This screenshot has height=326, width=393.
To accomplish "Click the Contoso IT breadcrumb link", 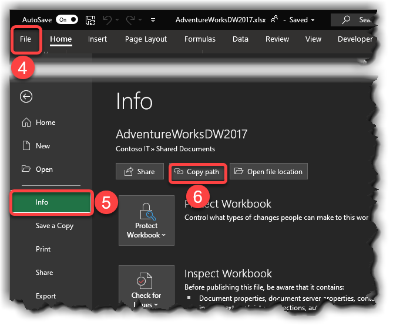I will tap(133, 149).
